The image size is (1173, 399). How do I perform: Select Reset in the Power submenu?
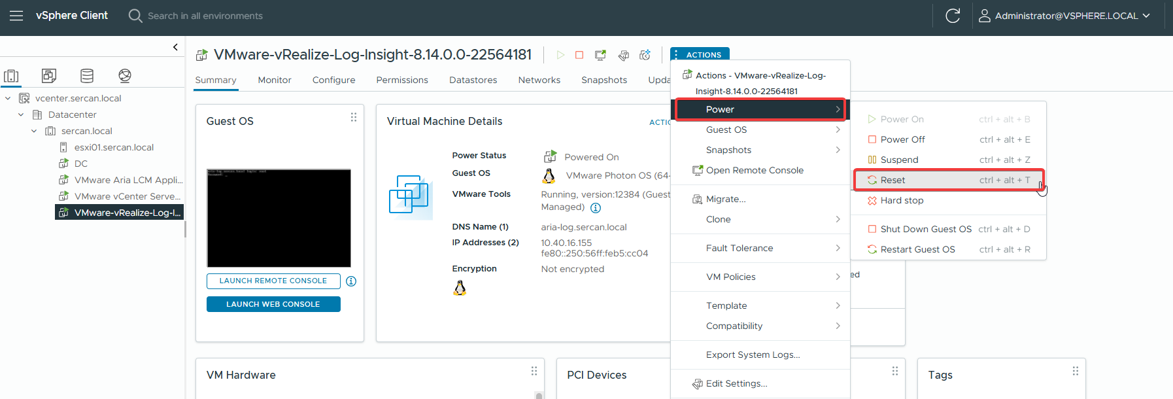[x=892, y=180]
